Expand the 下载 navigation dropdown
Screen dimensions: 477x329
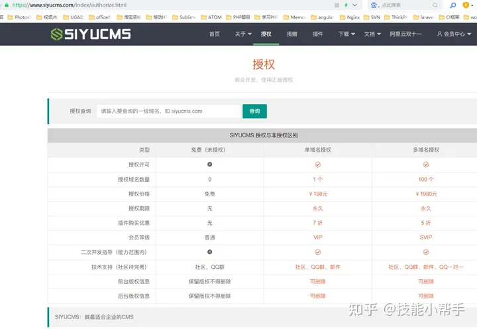[346, 34]
